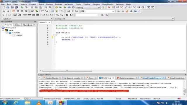Open Replace via the toolbar icon
187x105 pixels.
coord(50,8)
